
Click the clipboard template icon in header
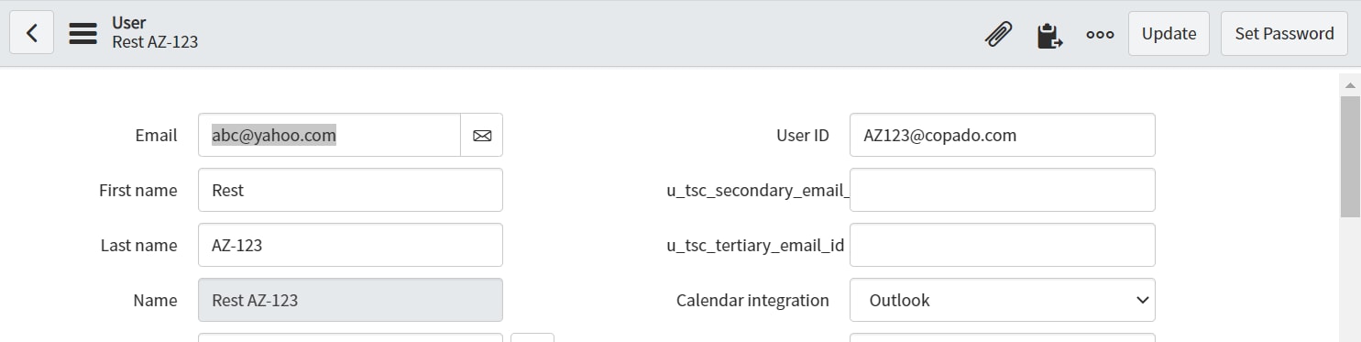click(1049, 35)
